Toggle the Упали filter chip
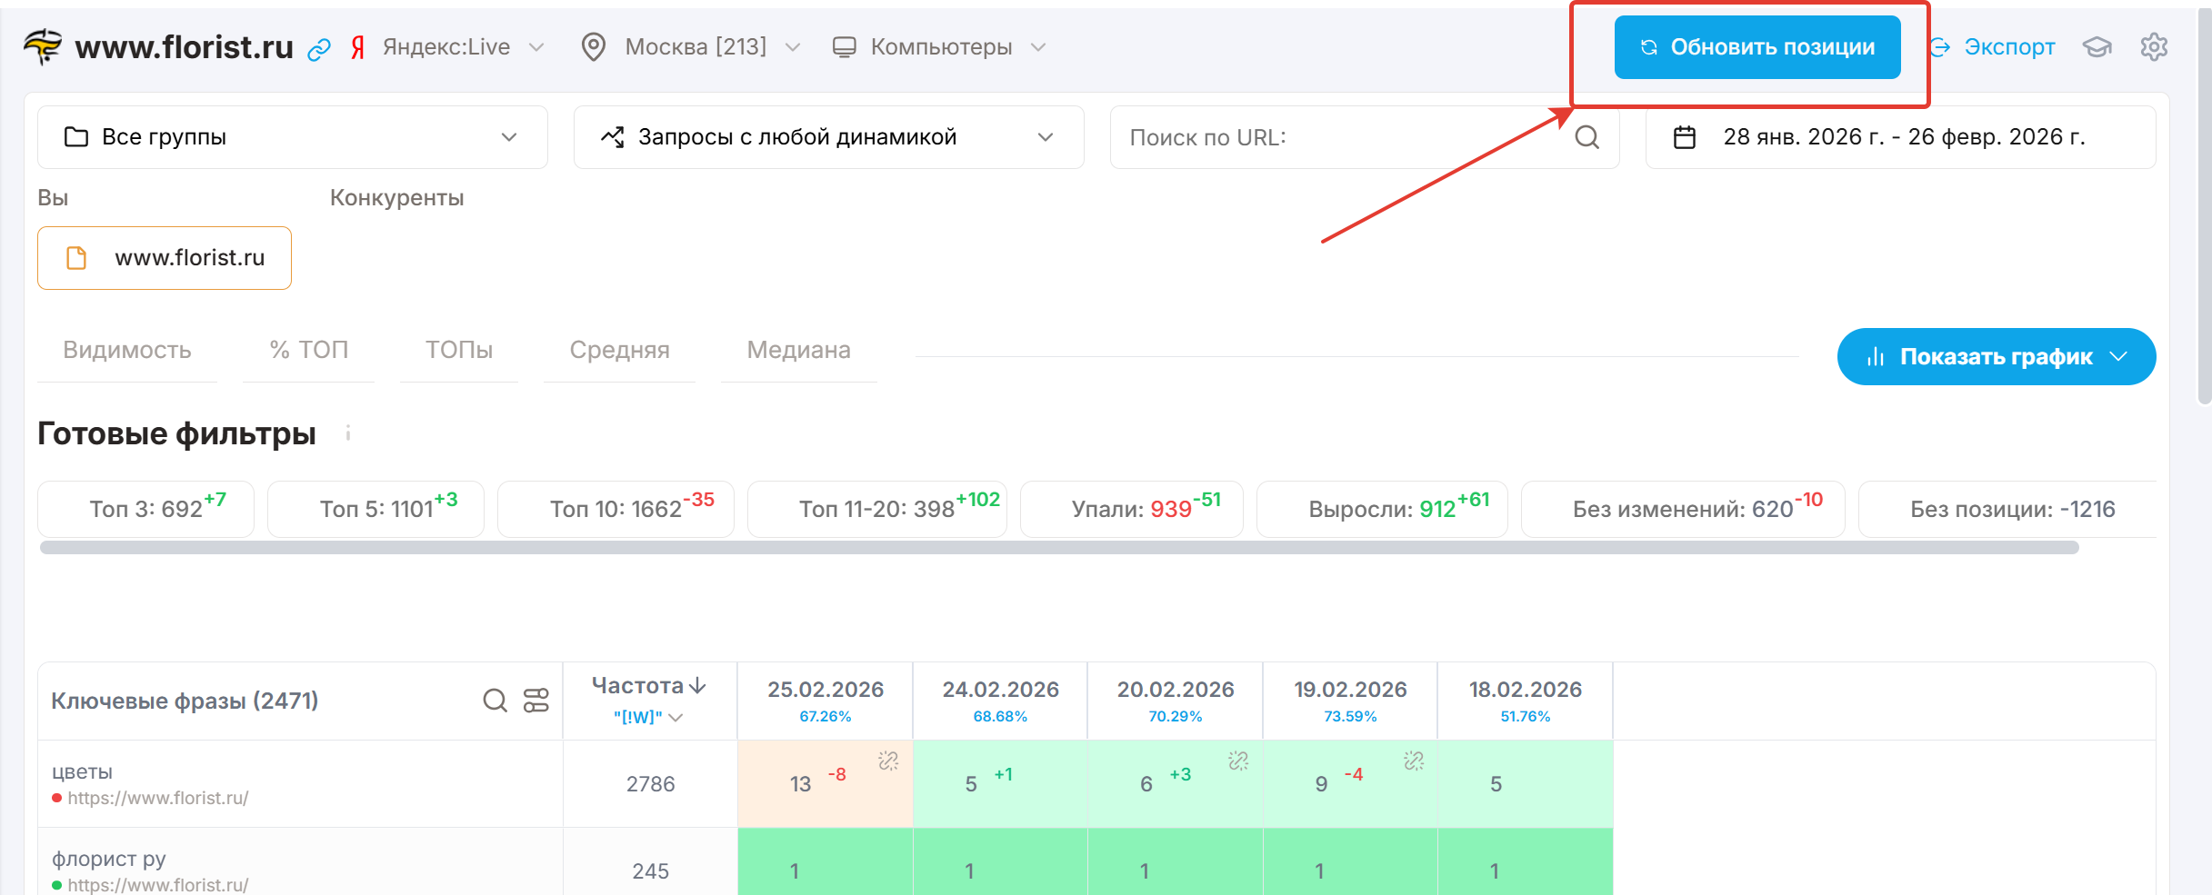The image size is (2212, 895). [1131, 509]
